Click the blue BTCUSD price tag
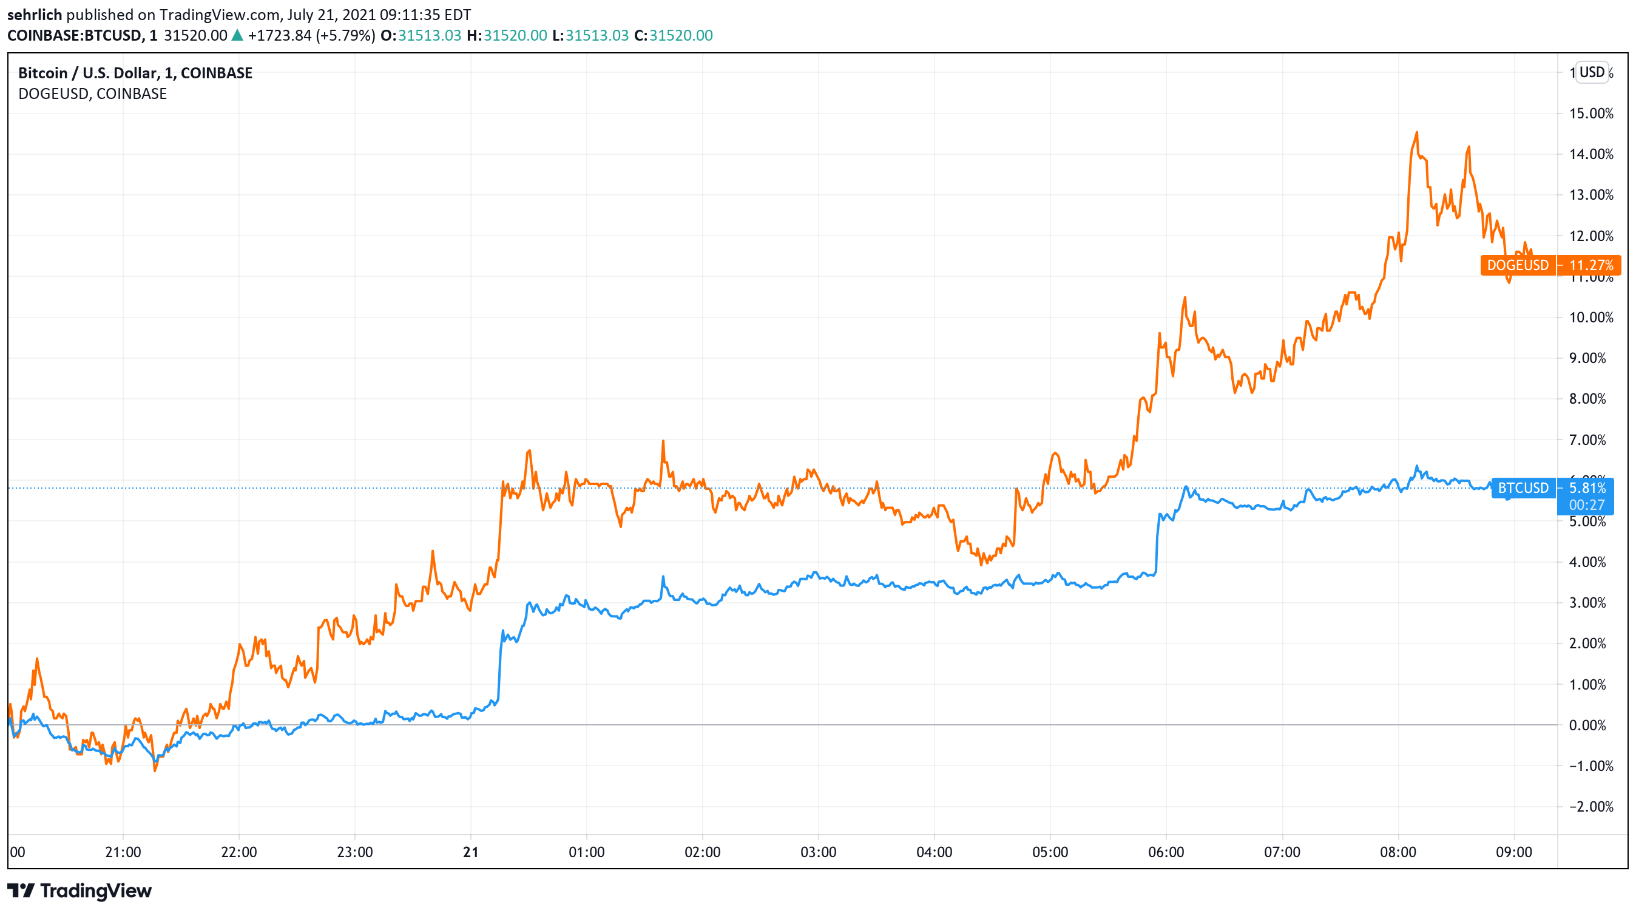Viewport: 1636px width, 913px height. point(1523,488)
